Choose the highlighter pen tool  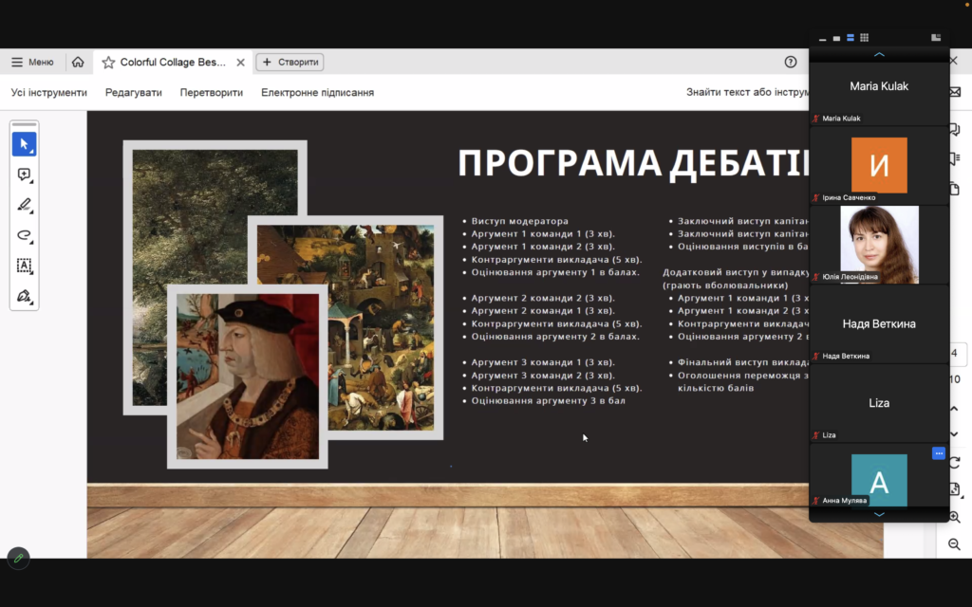tap(24, 205)
